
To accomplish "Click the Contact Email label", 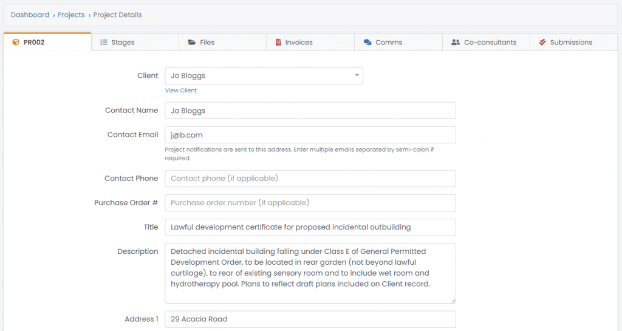I will [x=132, y=134].
